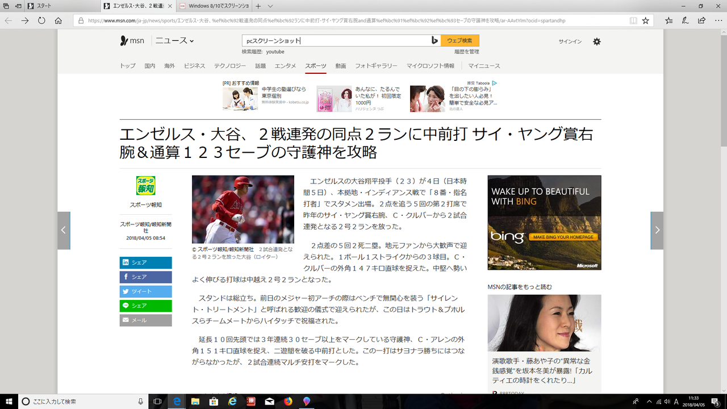Open the 動画 navigation item

(341, 66)
